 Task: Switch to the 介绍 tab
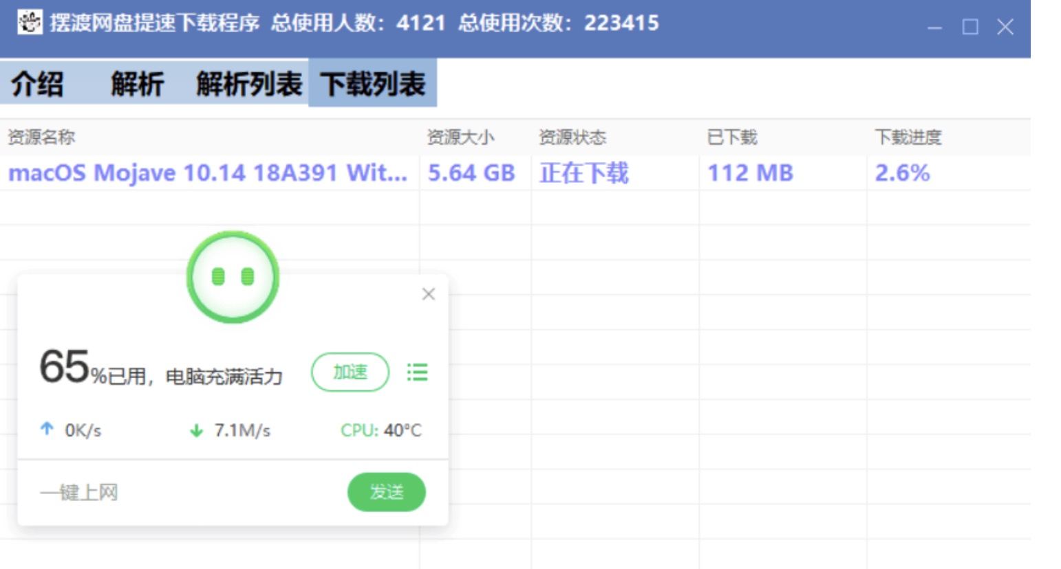pos(37,84)
